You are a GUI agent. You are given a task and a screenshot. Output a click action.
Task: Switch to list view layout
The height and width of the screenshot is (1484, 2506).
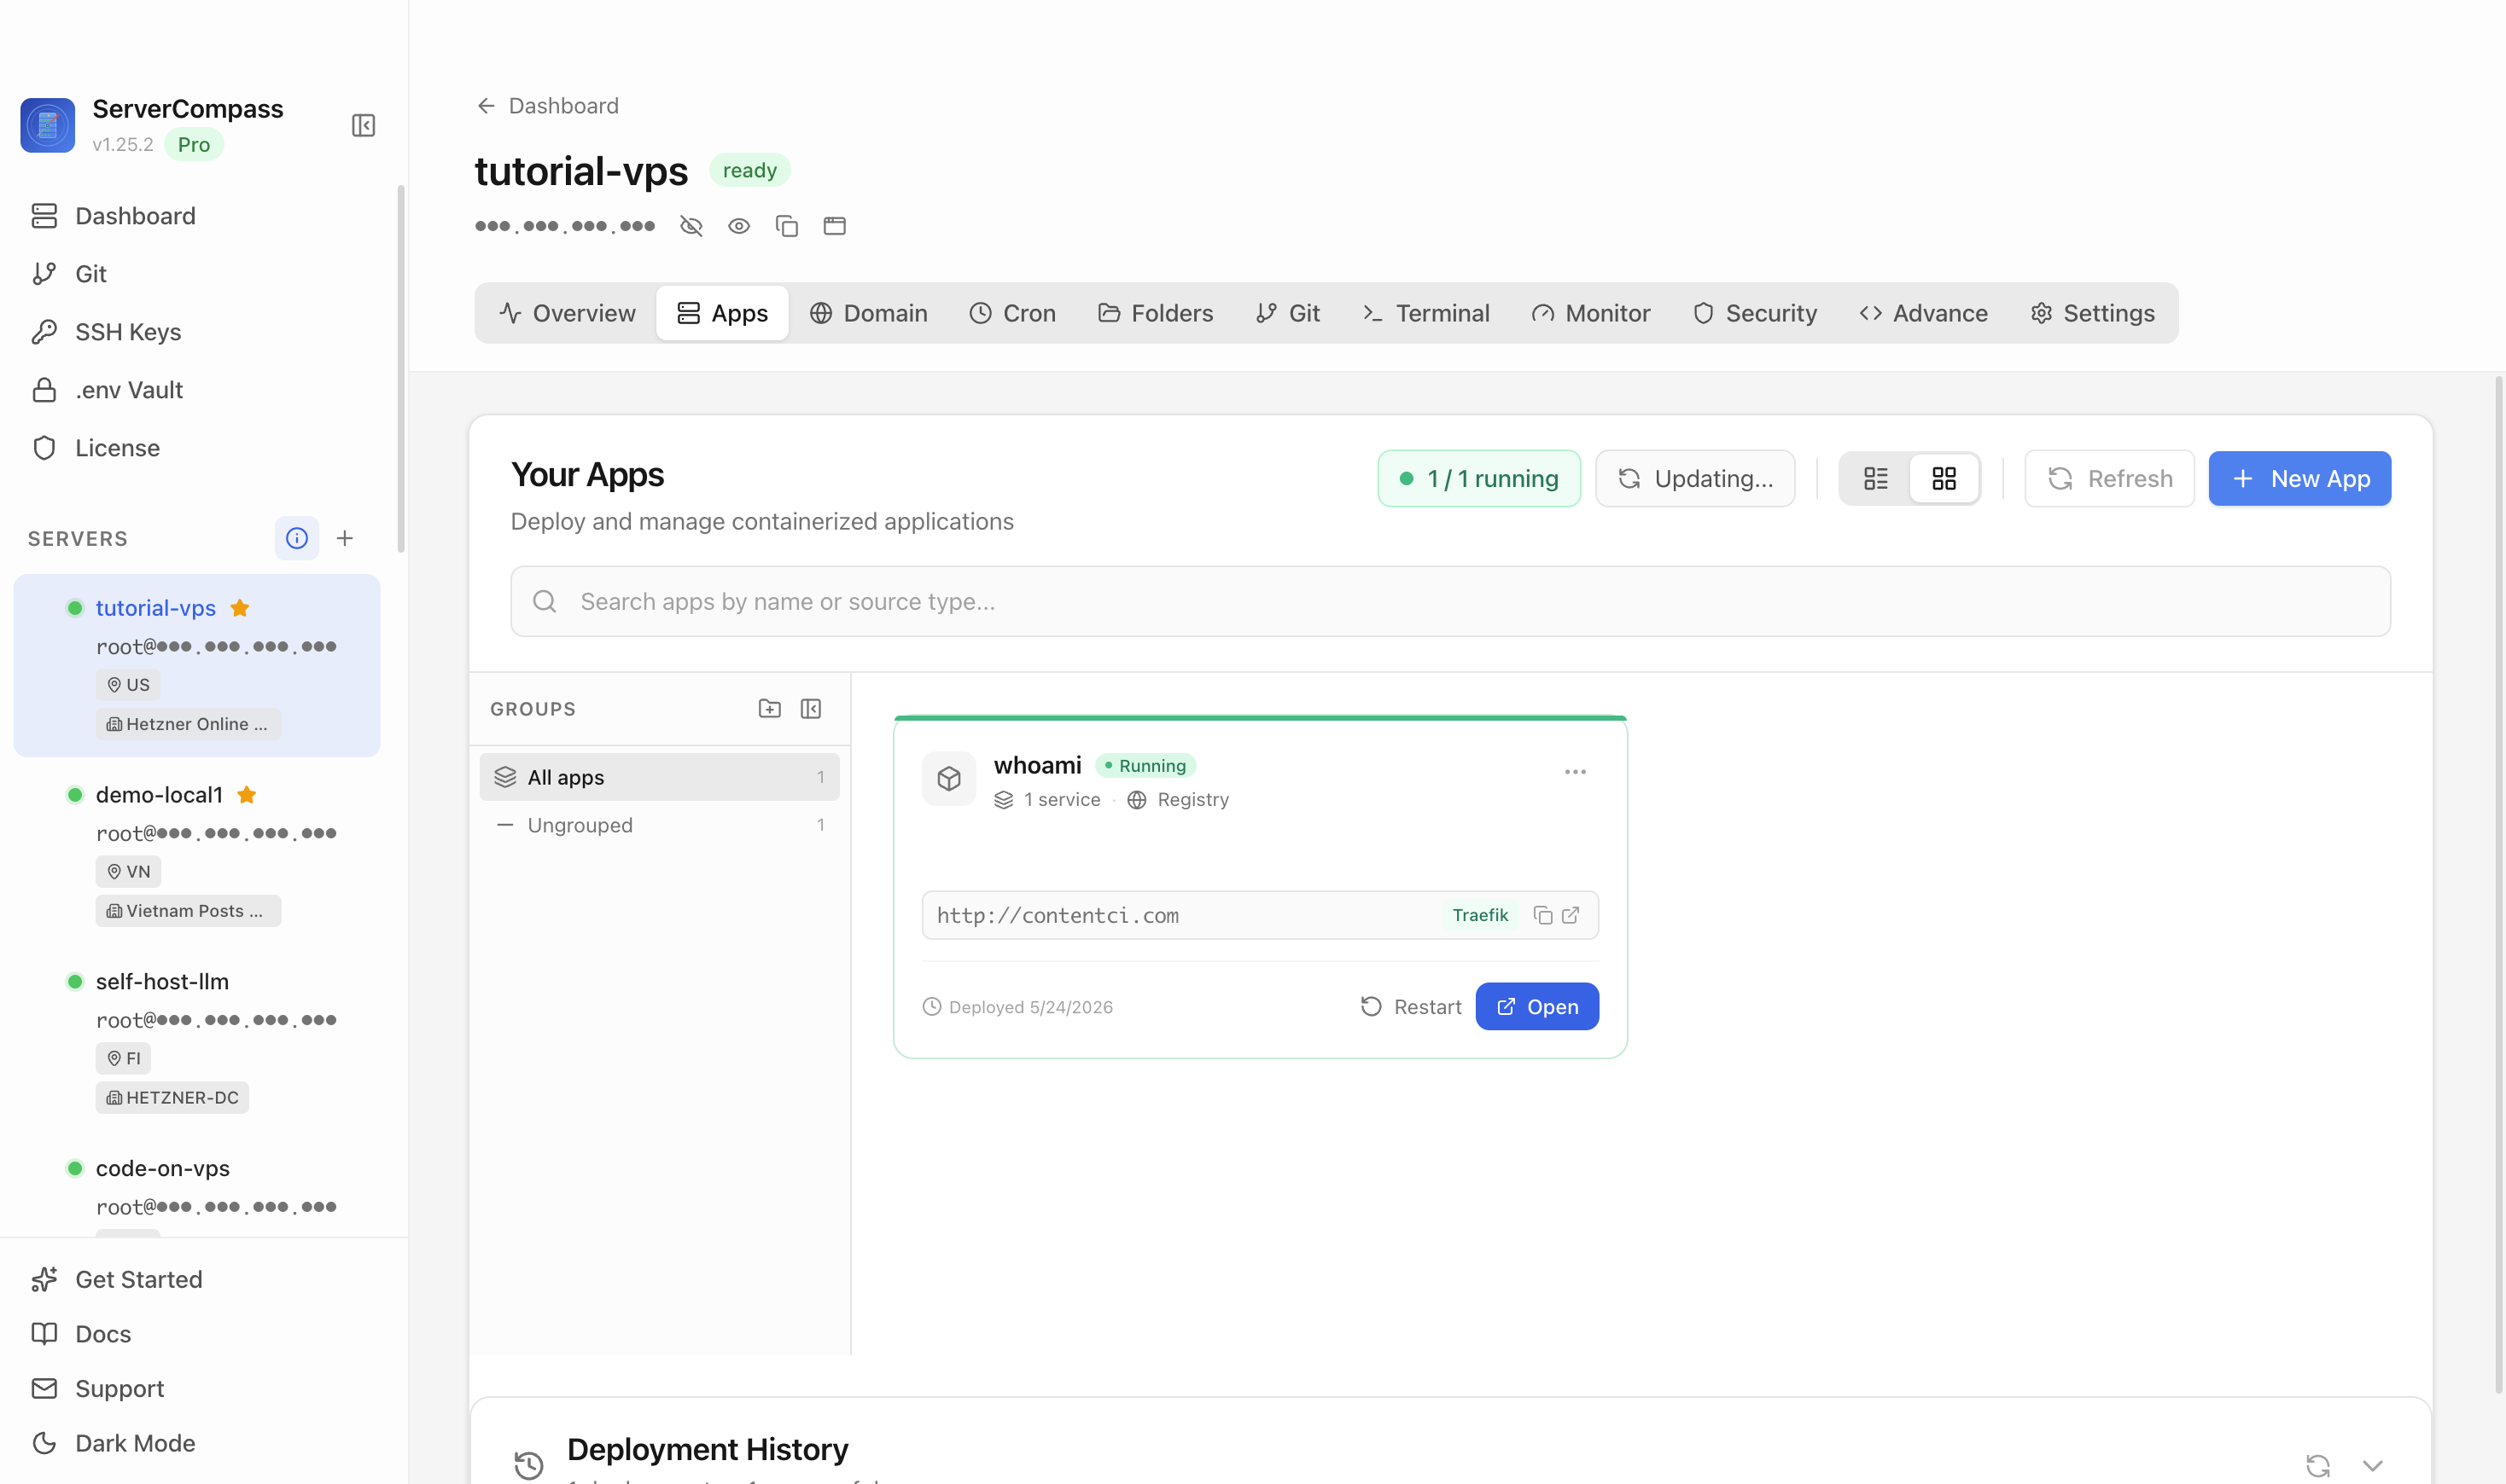point(1876,479)
